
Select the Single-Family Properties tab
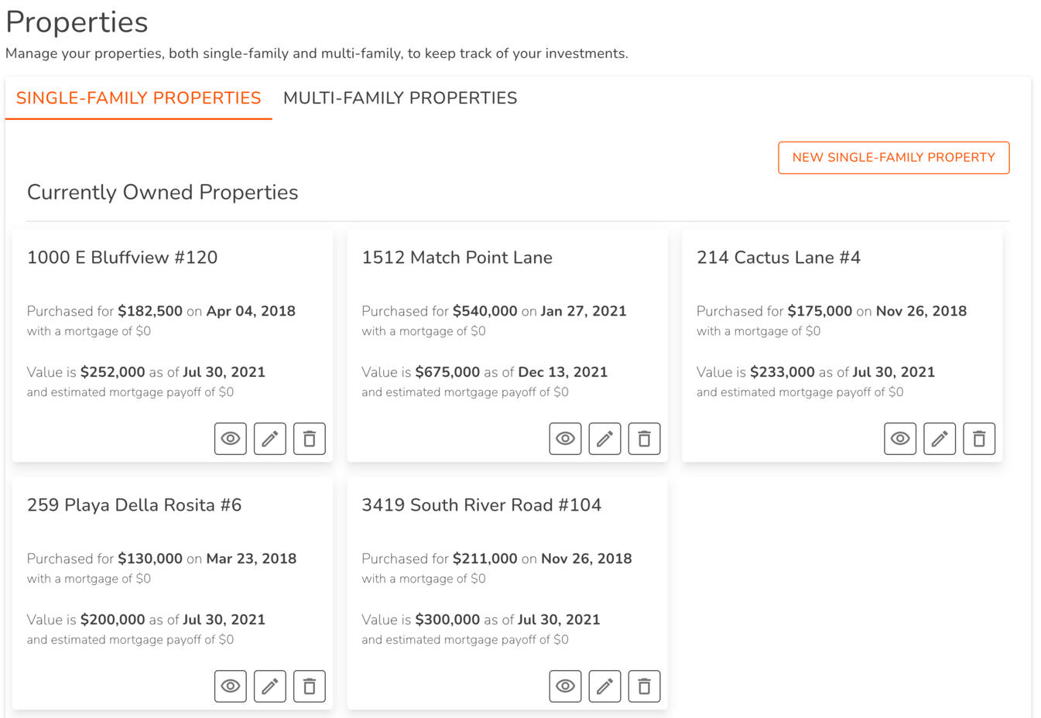coord(139,98)
